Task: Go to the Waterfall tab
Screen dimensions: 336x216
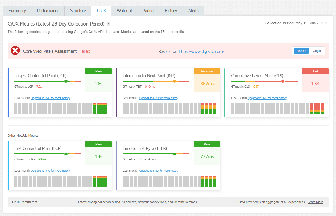Action: coord(125,11)
